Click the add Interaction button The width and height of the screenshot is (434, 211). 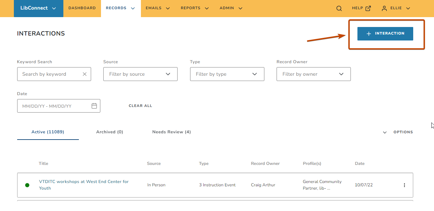tap(385, 34)
